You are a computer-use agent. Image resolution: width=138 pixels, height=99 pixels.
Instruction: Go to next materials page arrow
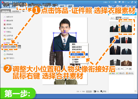(119, 69)
